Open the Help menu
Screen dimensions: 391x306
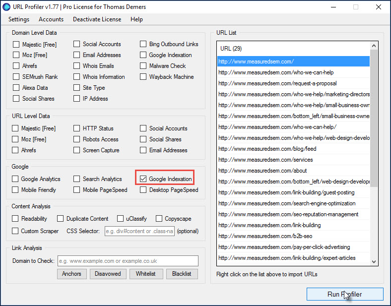(x=136, y=19)
